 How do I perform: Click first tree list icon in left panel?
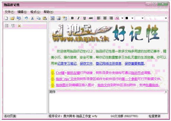click(x=7, y=26)
